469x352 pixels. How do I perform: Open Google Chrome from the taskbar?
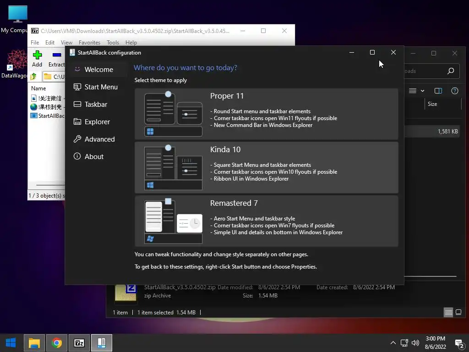[56, 343]
